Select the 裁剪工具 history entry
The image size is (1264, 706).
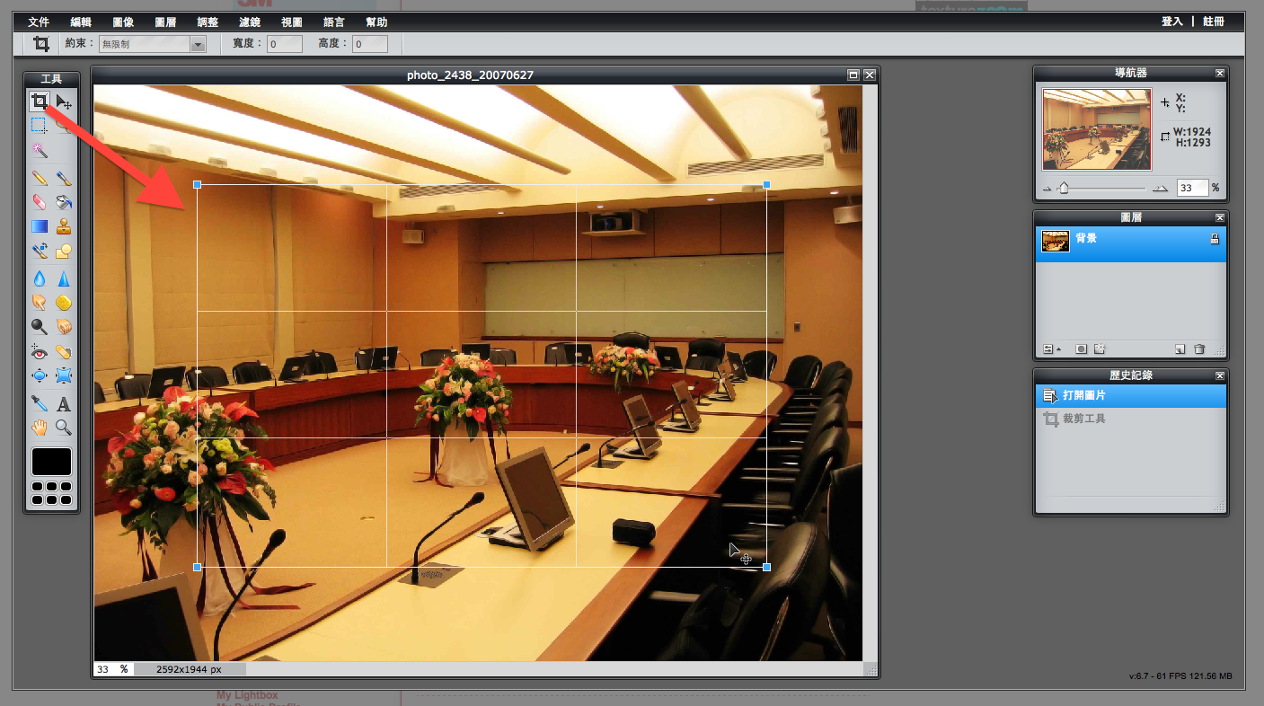tap(1131, 419)
